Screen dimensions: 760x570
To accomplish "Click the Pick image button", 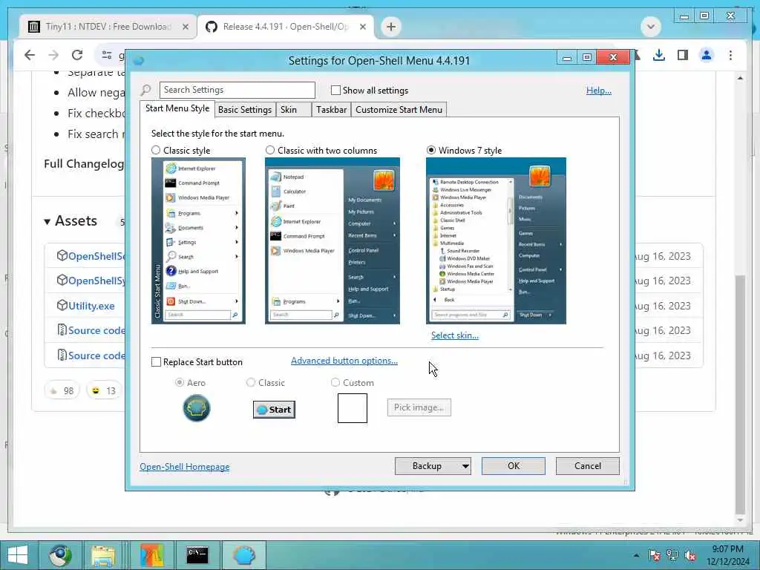I will [x=419, y=407].
